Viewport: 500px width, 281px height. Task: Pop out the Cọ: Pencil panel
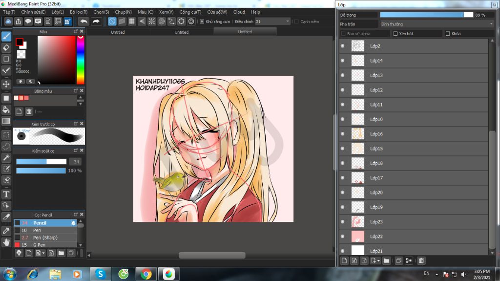76,215
